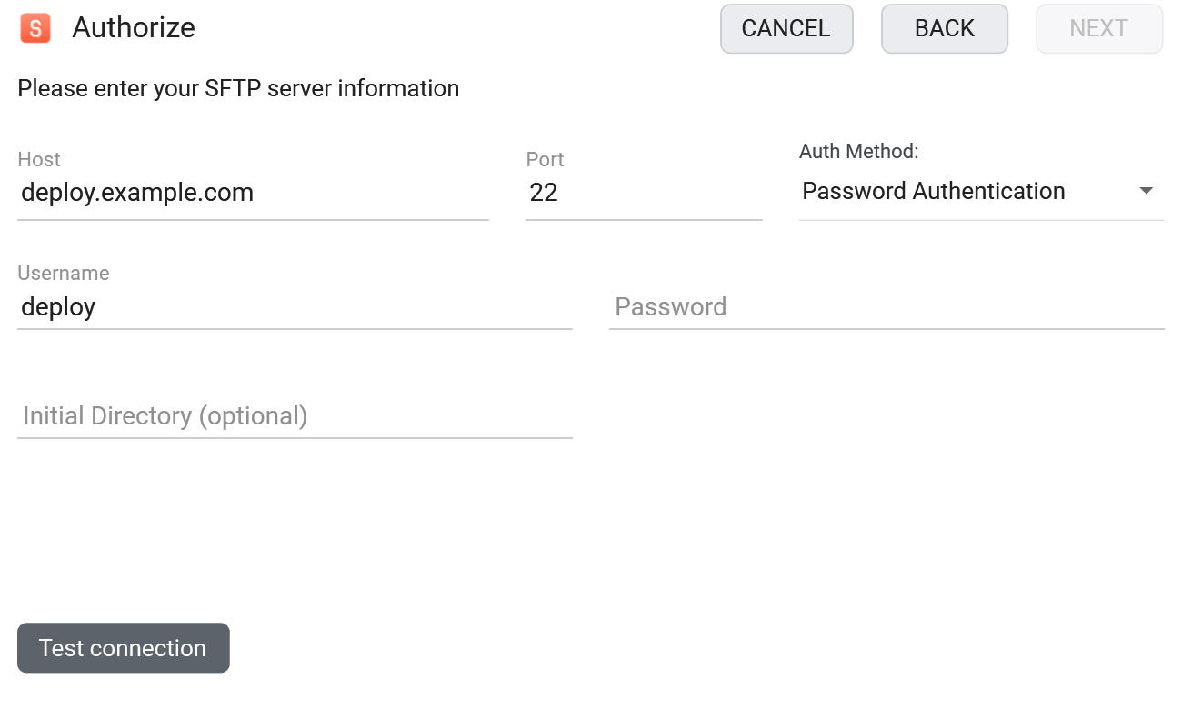This screenshot has width=1182, height=709.
Task: Click the greyed-out NEXT button
Action: click(x=1099, y=29)
